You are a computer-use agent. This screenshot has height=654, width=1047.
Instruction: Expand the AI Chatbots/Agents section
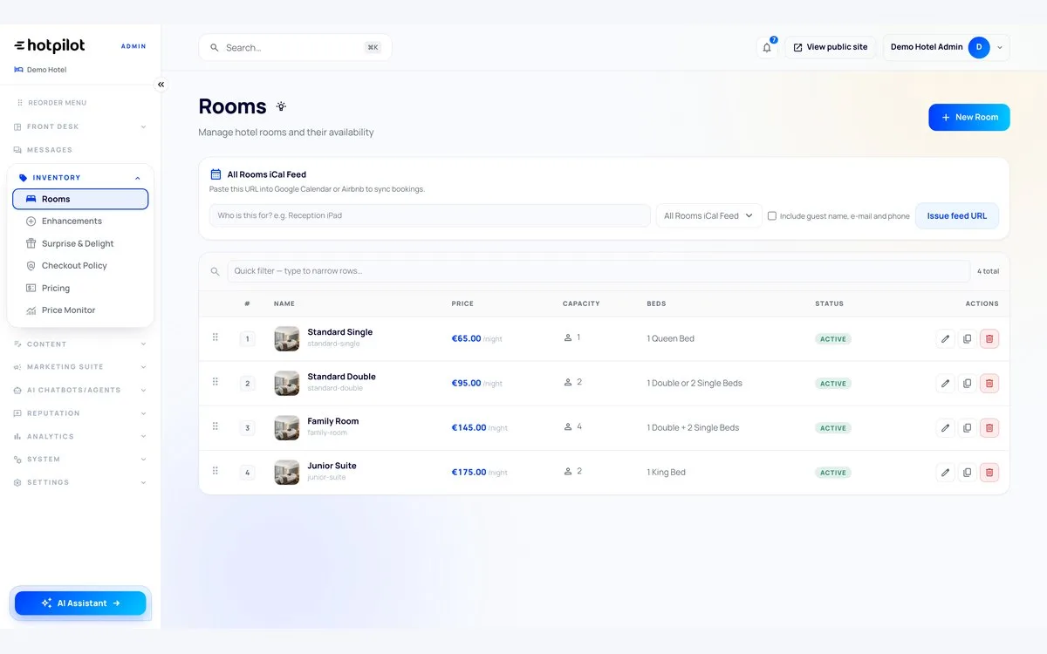(80, 390)
